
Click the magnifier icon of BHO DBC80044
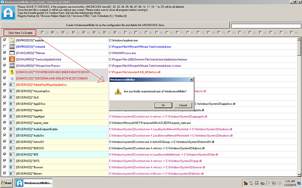[x=12, y=78]
